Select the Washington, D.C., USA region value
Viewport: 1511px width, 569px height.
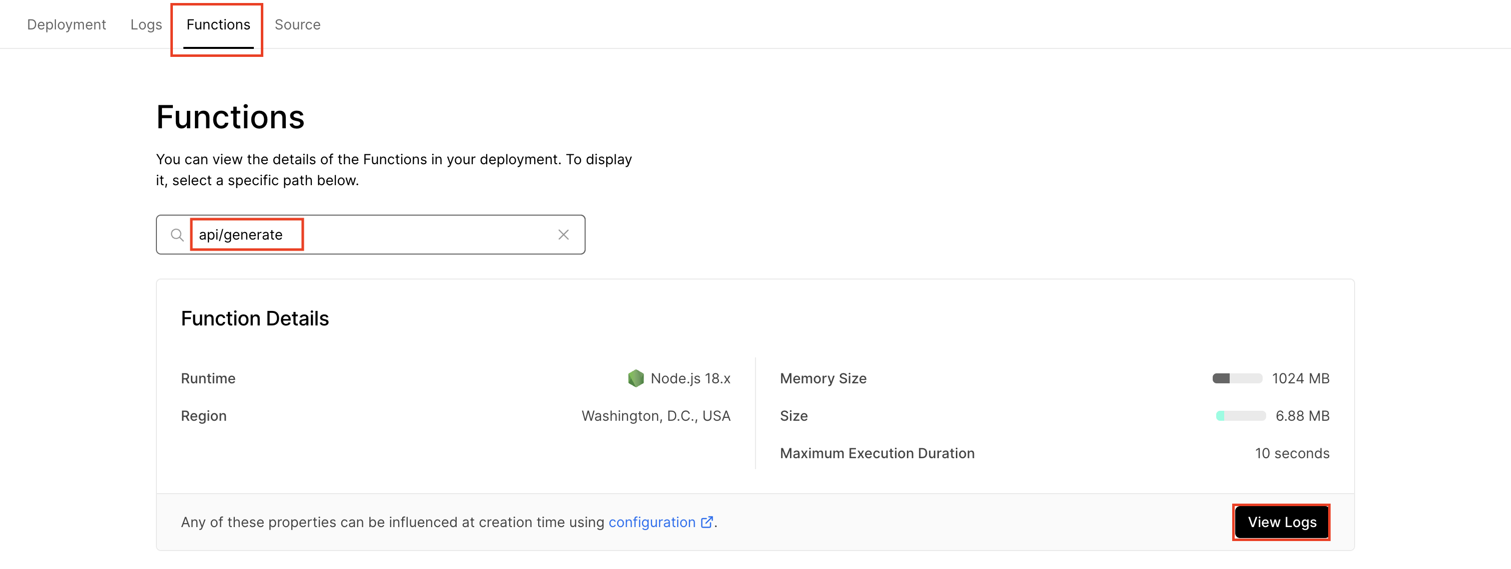coord(656,416)
